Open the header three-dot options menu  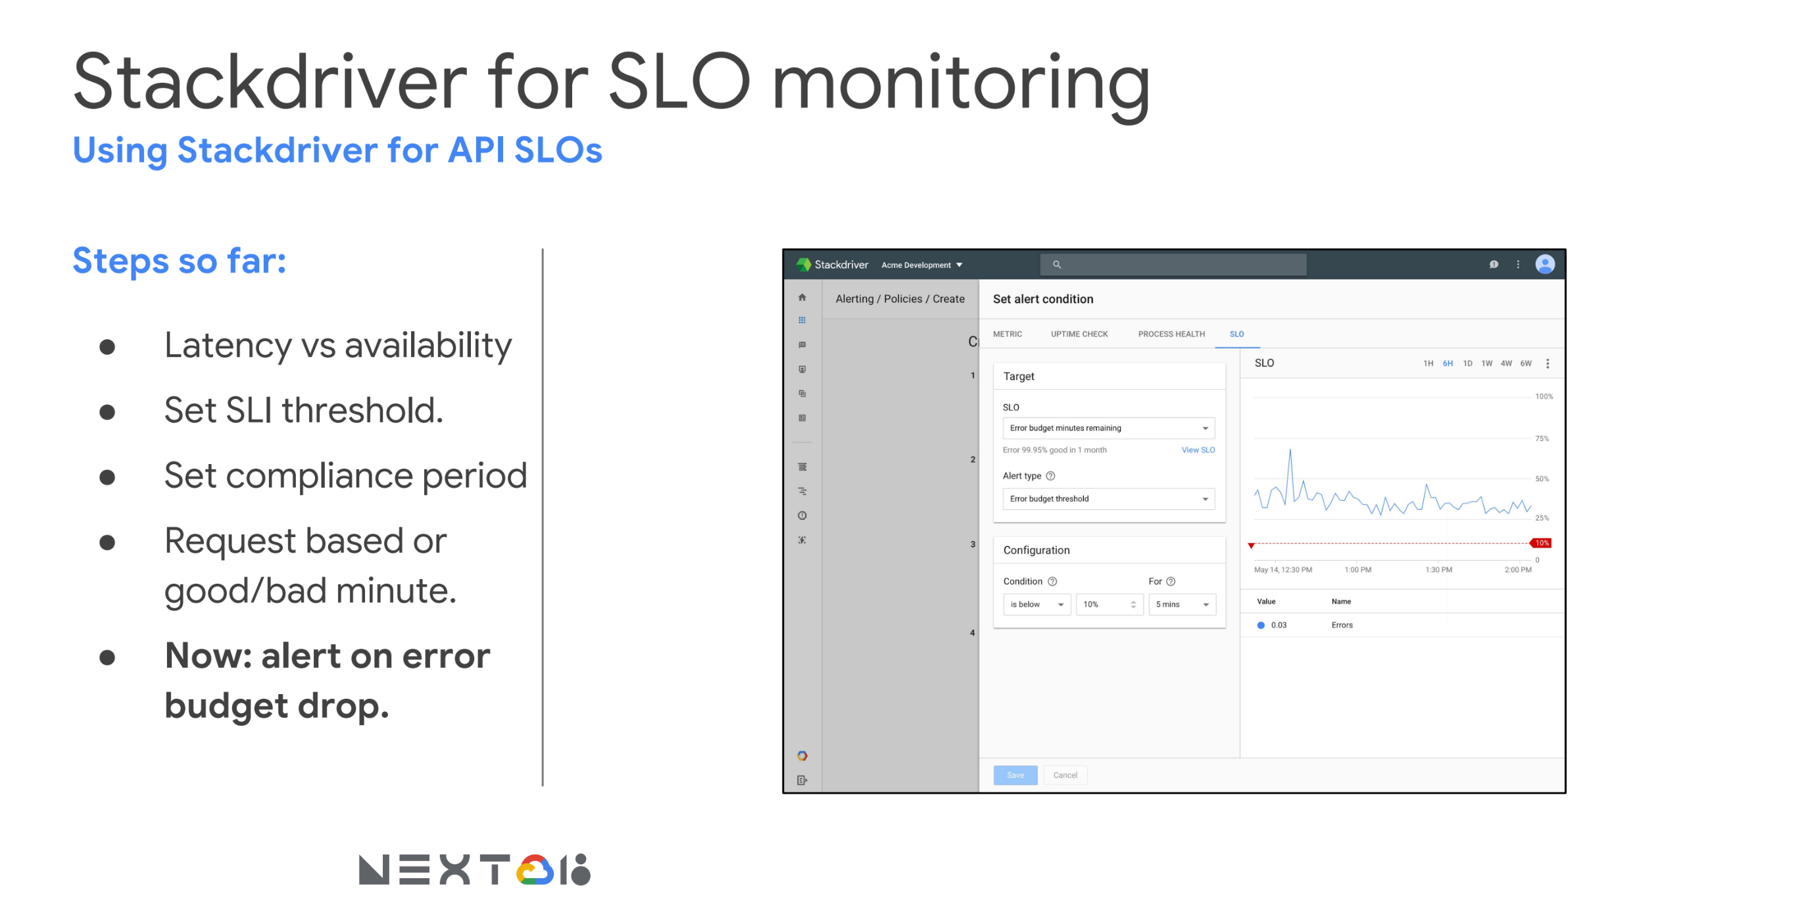click(1518, 264)
